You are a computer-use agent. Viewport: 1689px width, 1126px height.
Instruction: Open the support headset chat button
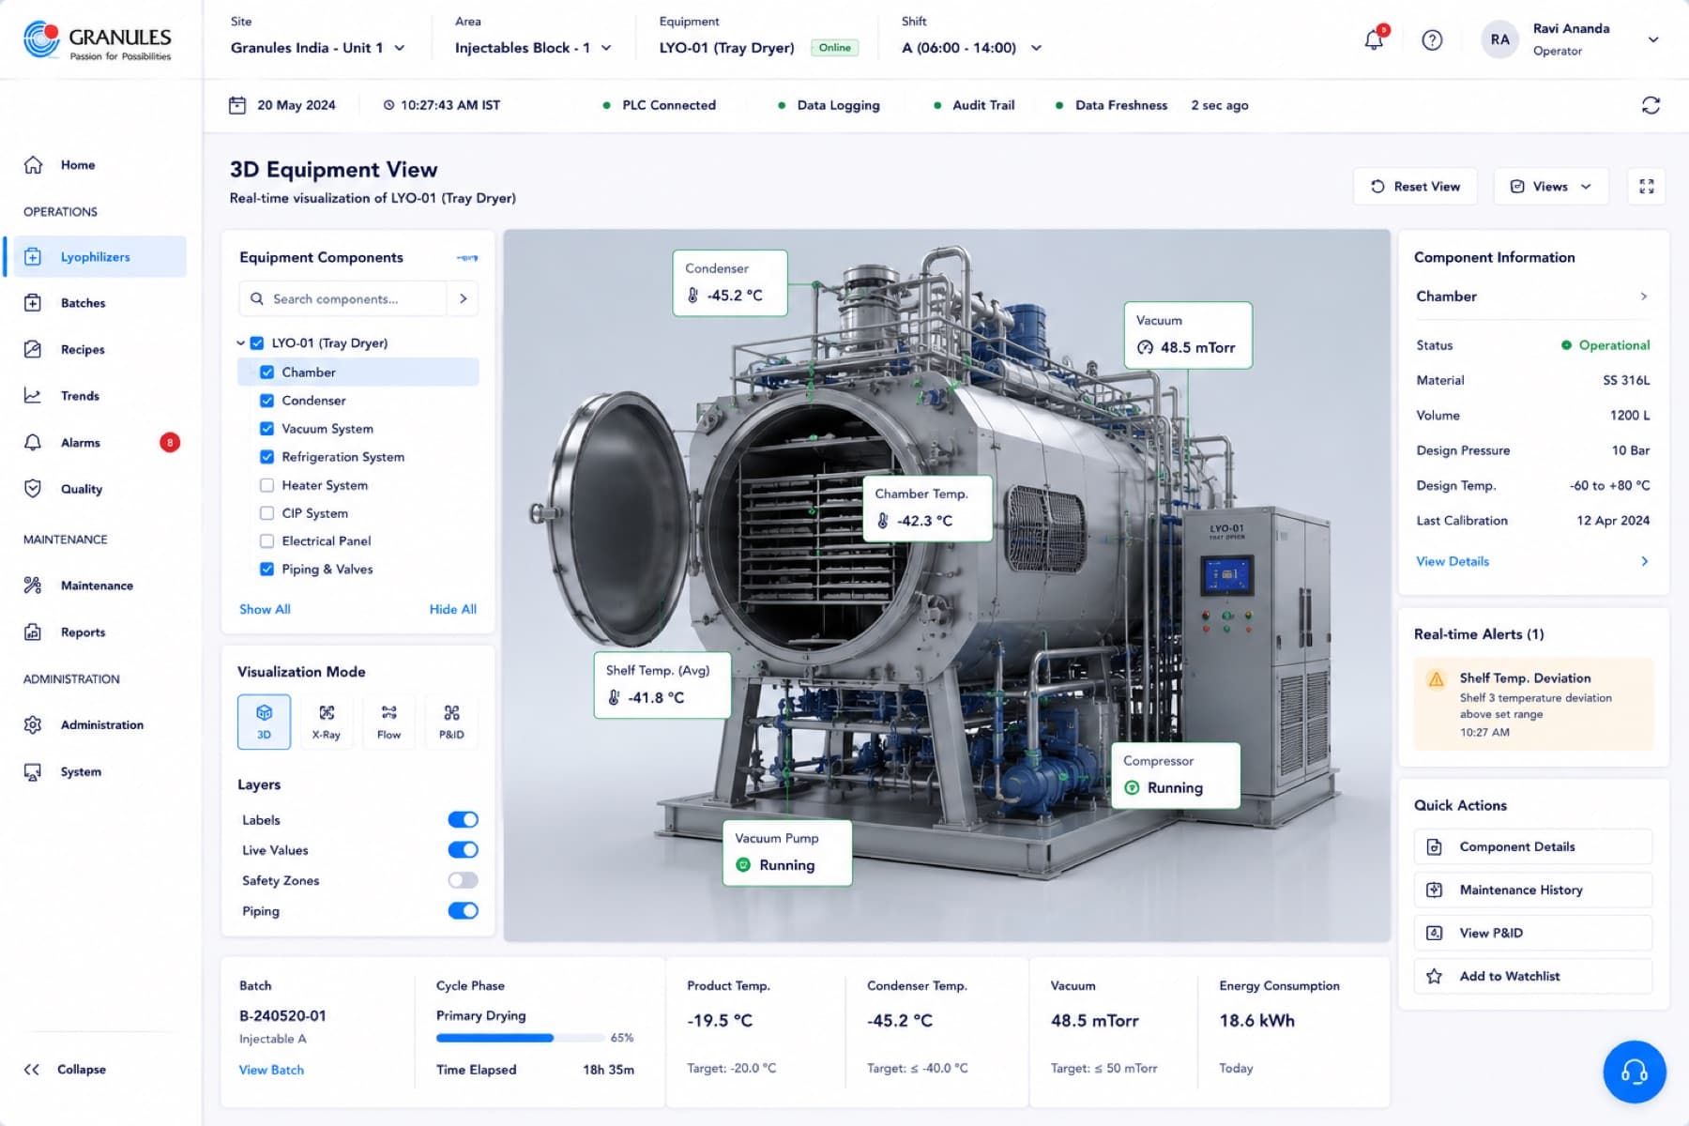(1634, 1072)
